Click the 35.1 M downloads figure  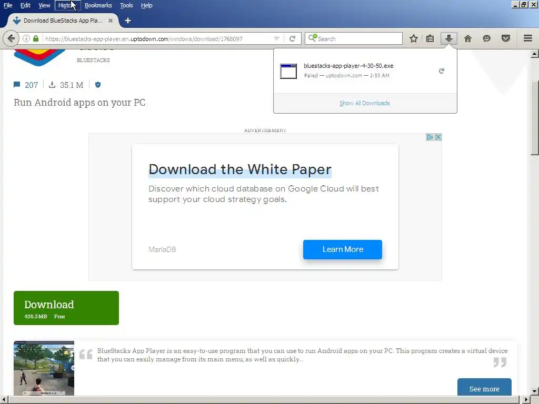pyautogui.click(x=72, y=85)
